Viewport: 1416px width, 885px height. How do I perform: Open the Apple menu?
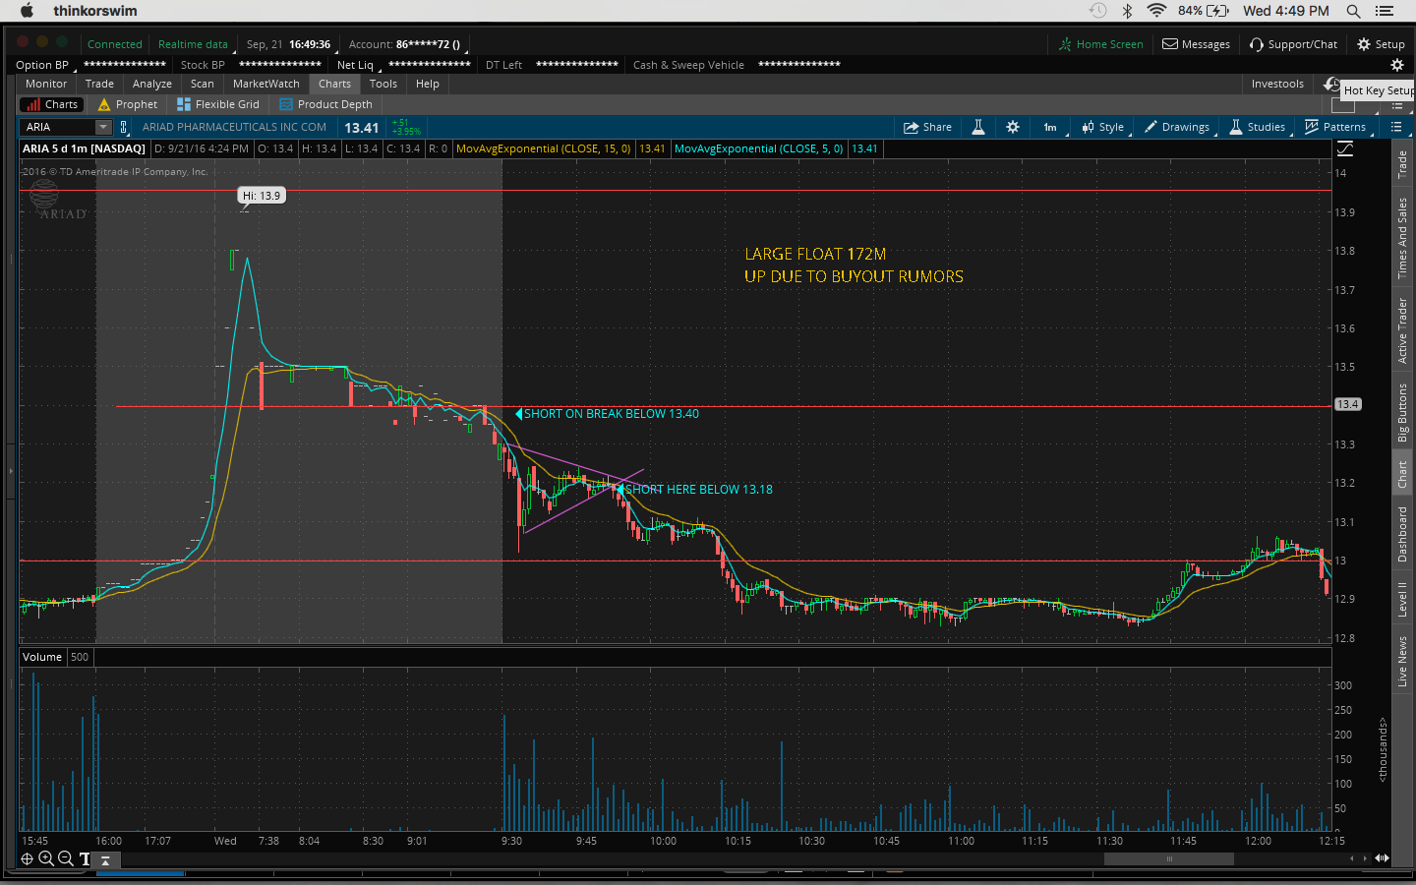click(27, 11)
